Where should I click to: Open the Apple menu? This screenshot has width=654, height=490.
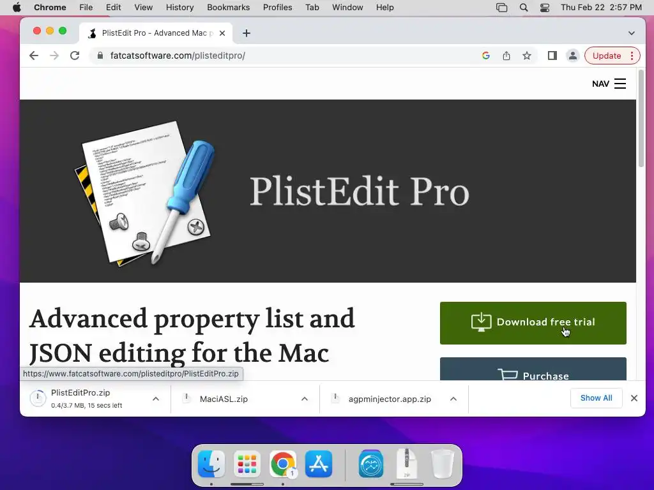point(17,8)
